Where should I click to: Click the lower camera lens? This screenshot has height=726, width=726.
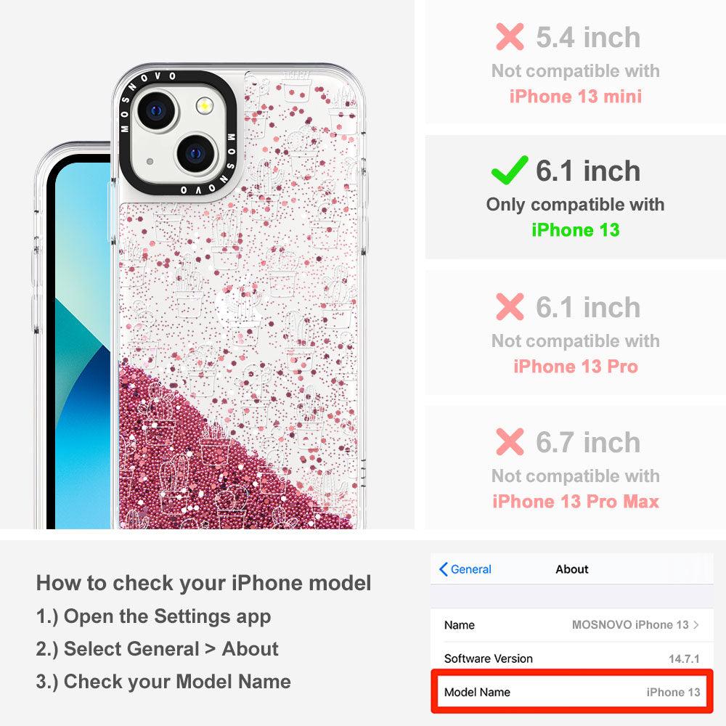click(x=196, y=153)
